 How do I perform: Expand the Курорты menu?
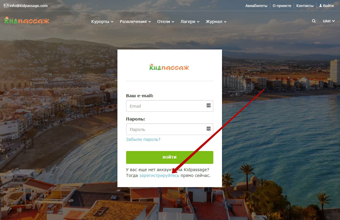(x=102, y=22)
